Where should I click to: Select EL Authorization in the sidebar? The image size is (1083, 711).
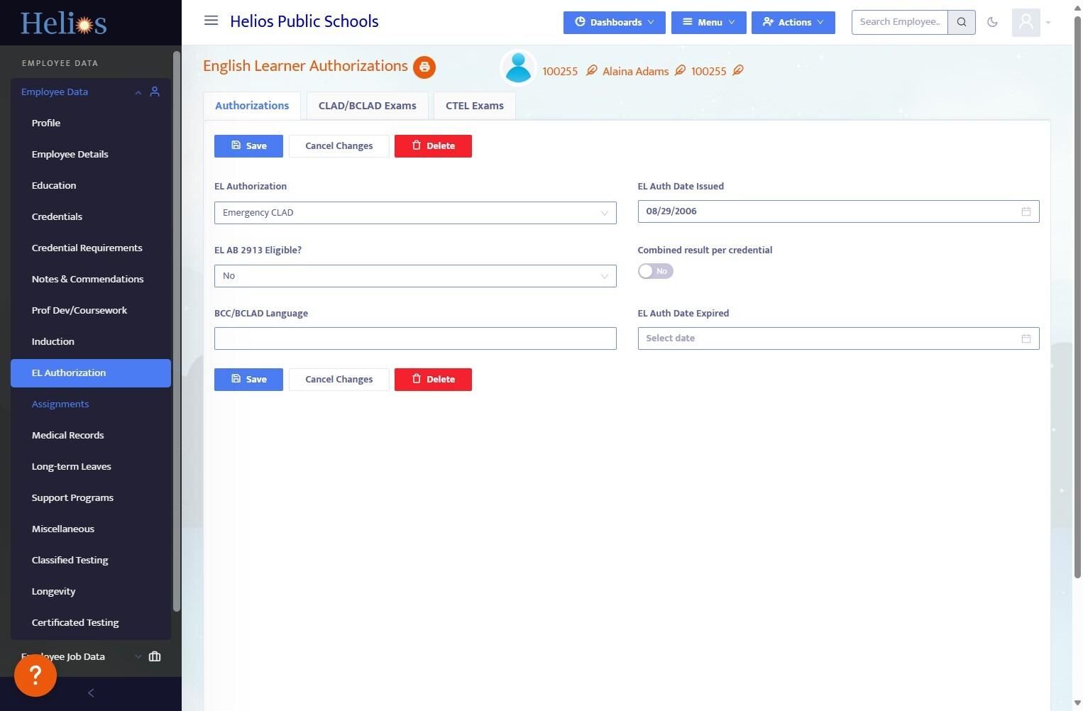point(91,373)
